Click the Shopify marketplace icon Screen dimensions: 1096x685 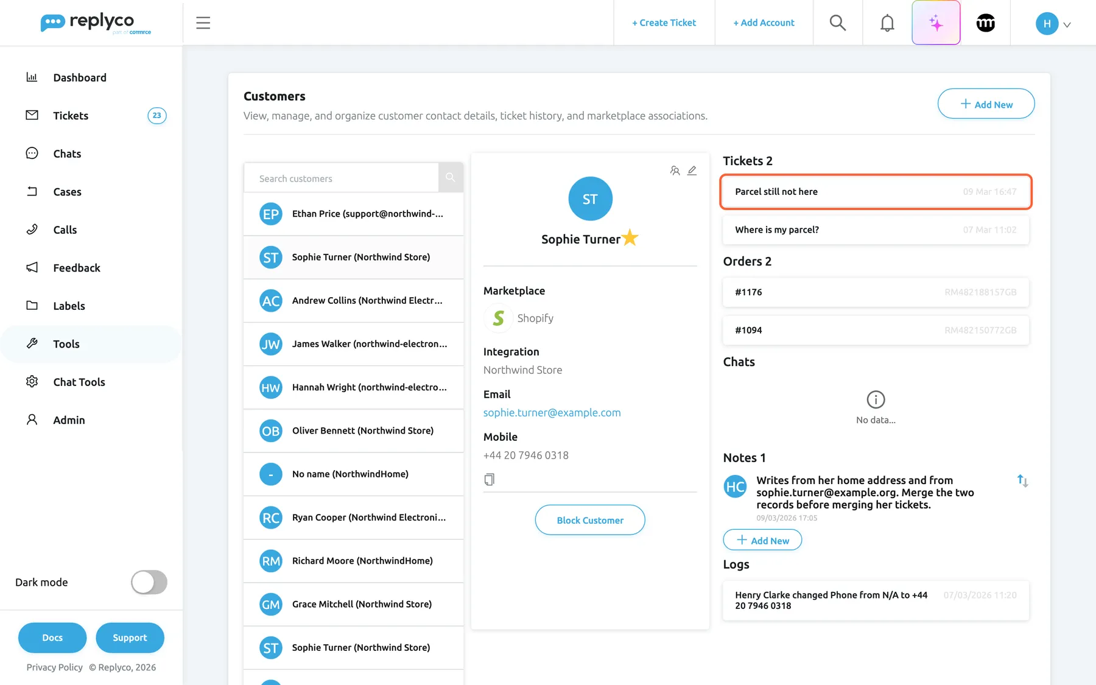coord(498,318)
